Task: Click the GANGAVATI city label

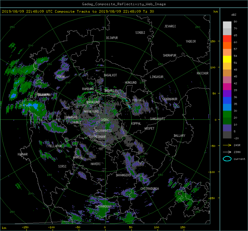Action: coord(157,119)
